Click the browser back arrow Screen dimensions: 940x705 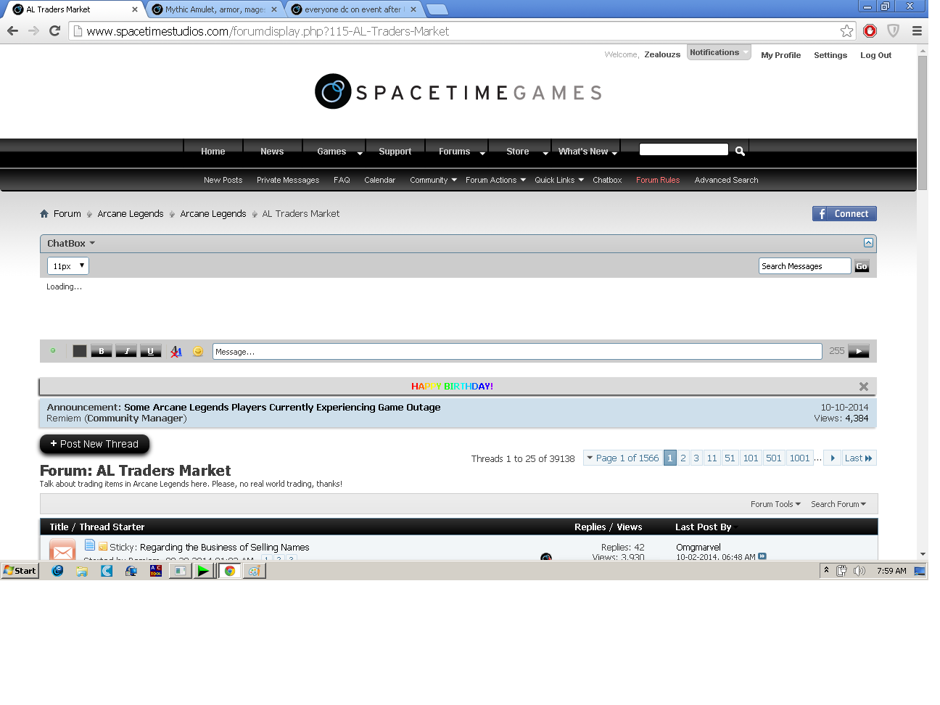(x=12, y=30)
